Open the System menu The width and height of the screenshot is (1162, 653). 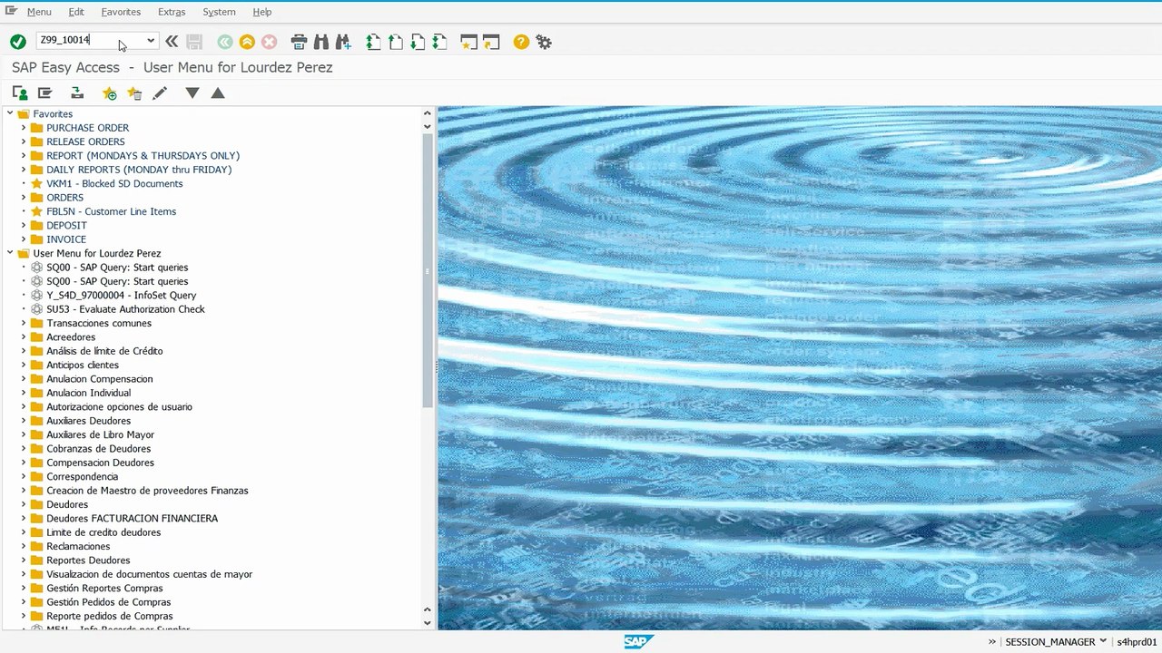pos(219,12)
